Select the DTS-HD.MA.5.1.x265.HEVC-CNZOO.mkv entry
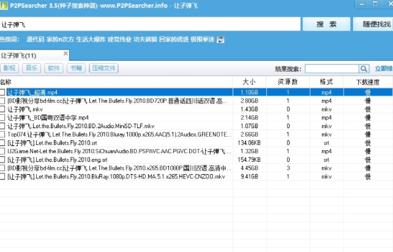The width and height of the screenshot is (393, 252). [116, 177]
